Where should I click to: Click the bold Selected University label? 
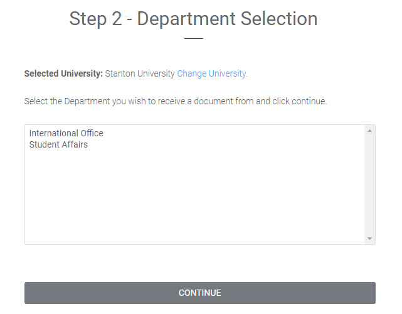point(63,73)
